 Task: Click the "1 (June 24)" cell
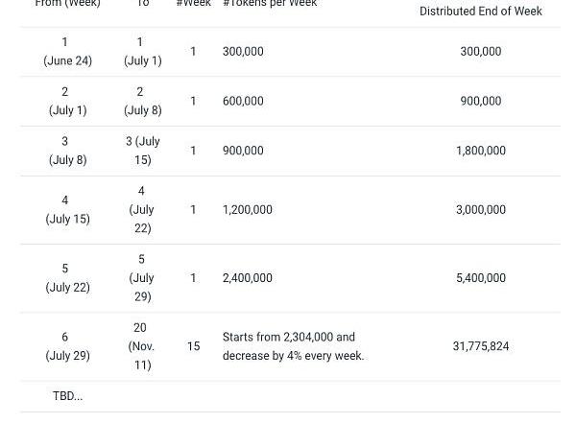(67, 52)
